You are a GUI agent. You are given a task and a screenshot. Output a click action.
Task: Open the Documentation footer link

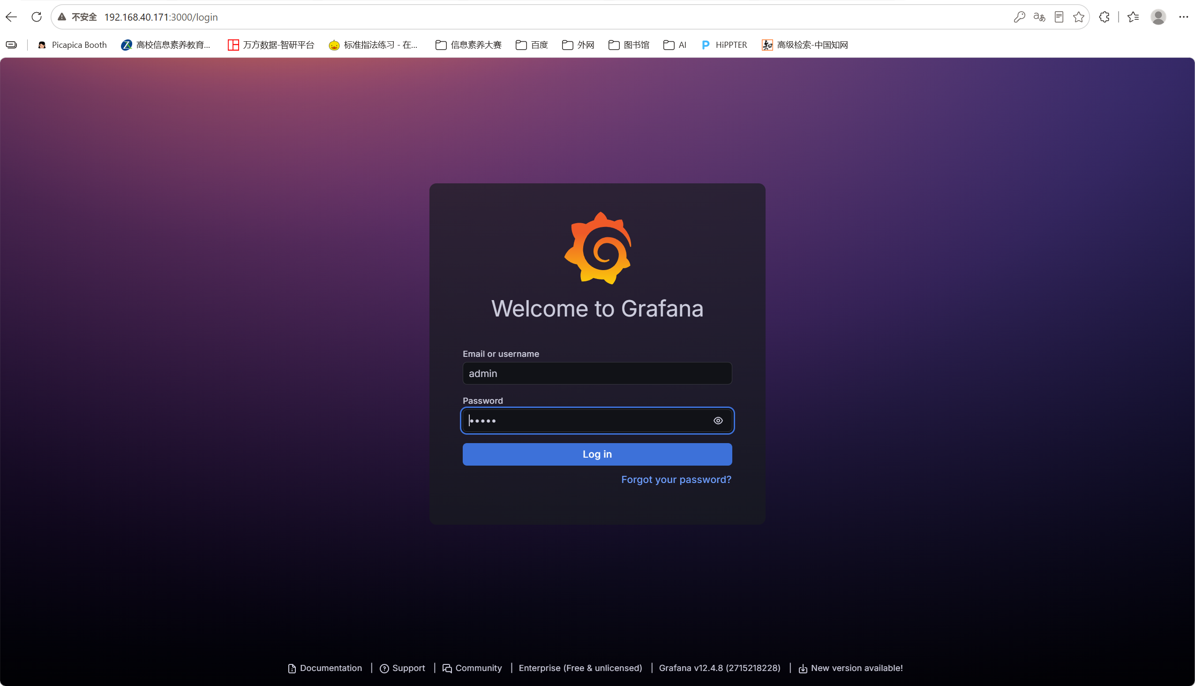click(x=325, y=668)
